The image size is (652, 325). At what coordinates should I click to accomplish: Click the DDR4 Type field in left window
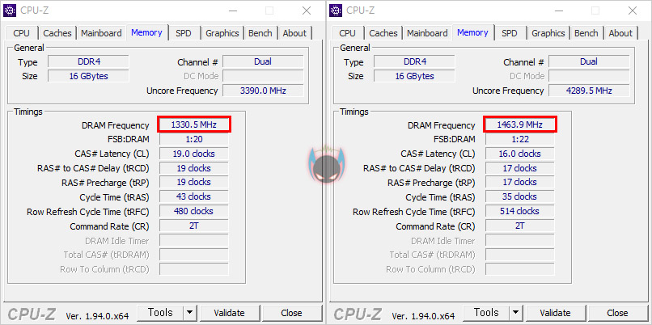pyautogui.click(x=88, y=62)
